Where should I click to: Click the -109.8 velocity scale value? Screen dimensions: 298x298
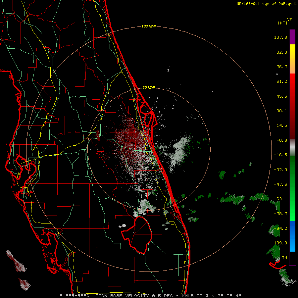coord(279,243)
